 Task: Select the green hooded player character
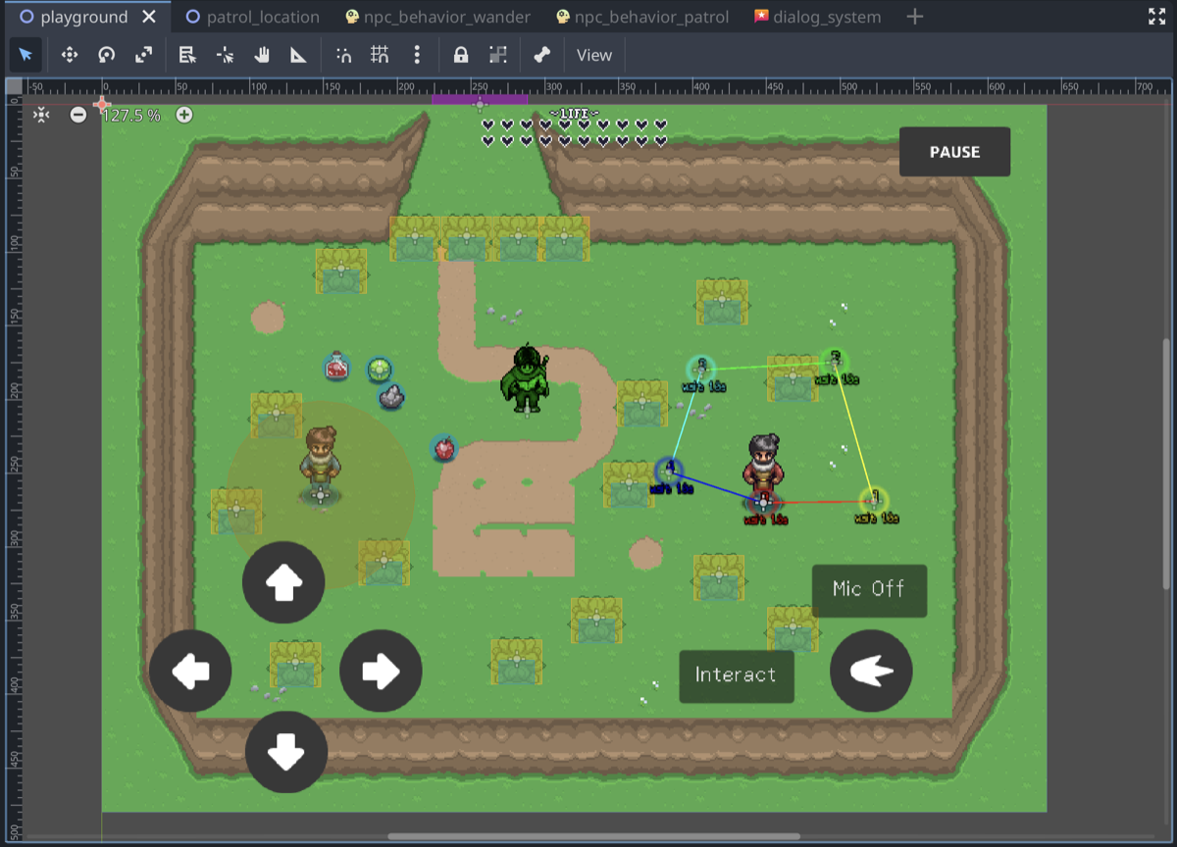527,379
